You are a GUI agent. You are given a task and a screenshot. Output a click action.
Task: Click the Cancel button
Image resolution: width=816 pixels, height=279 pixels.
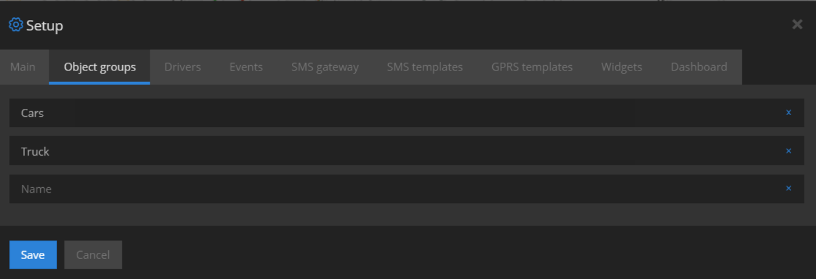(x=93, y=255)
